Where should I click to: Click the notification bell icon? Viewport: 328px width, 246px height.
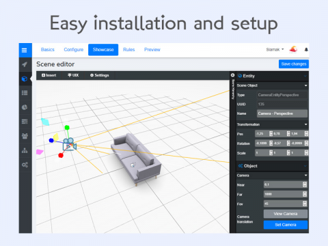(x=306, y=49)
